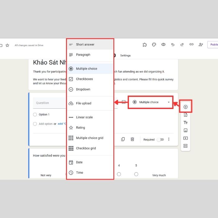Add a new question with plus icon
Image resolution: width=218 pixels, height=218 pixels.
[x=186, y=107]
